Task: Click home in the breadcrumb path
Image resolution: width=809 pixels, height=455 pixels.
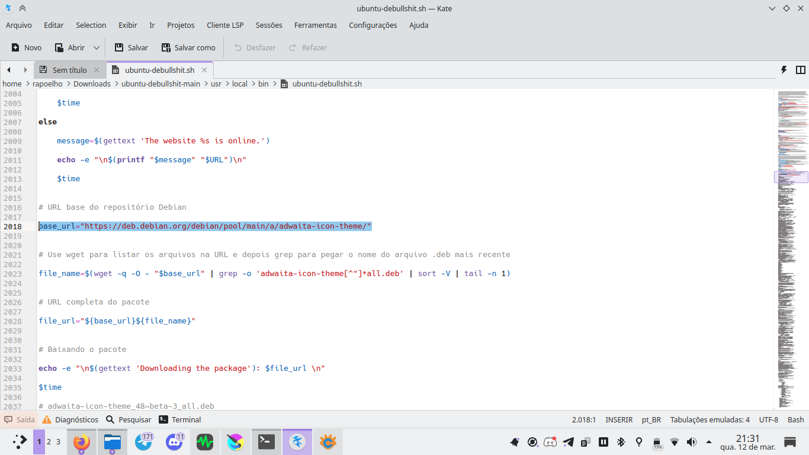Action: tap(12, 84)
